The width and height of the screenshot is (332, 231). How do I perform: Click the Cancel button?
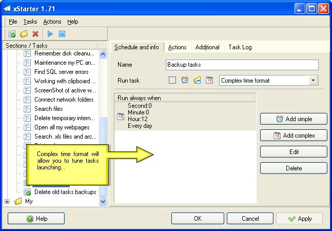tap(250, 219)
